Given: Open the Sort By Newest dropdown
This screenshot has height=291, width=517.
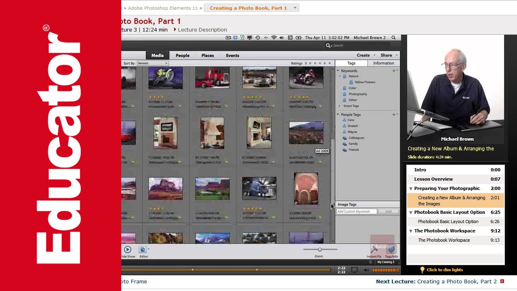Looking at the screenshot, I should pyautogui.click(x=152, y=63).
